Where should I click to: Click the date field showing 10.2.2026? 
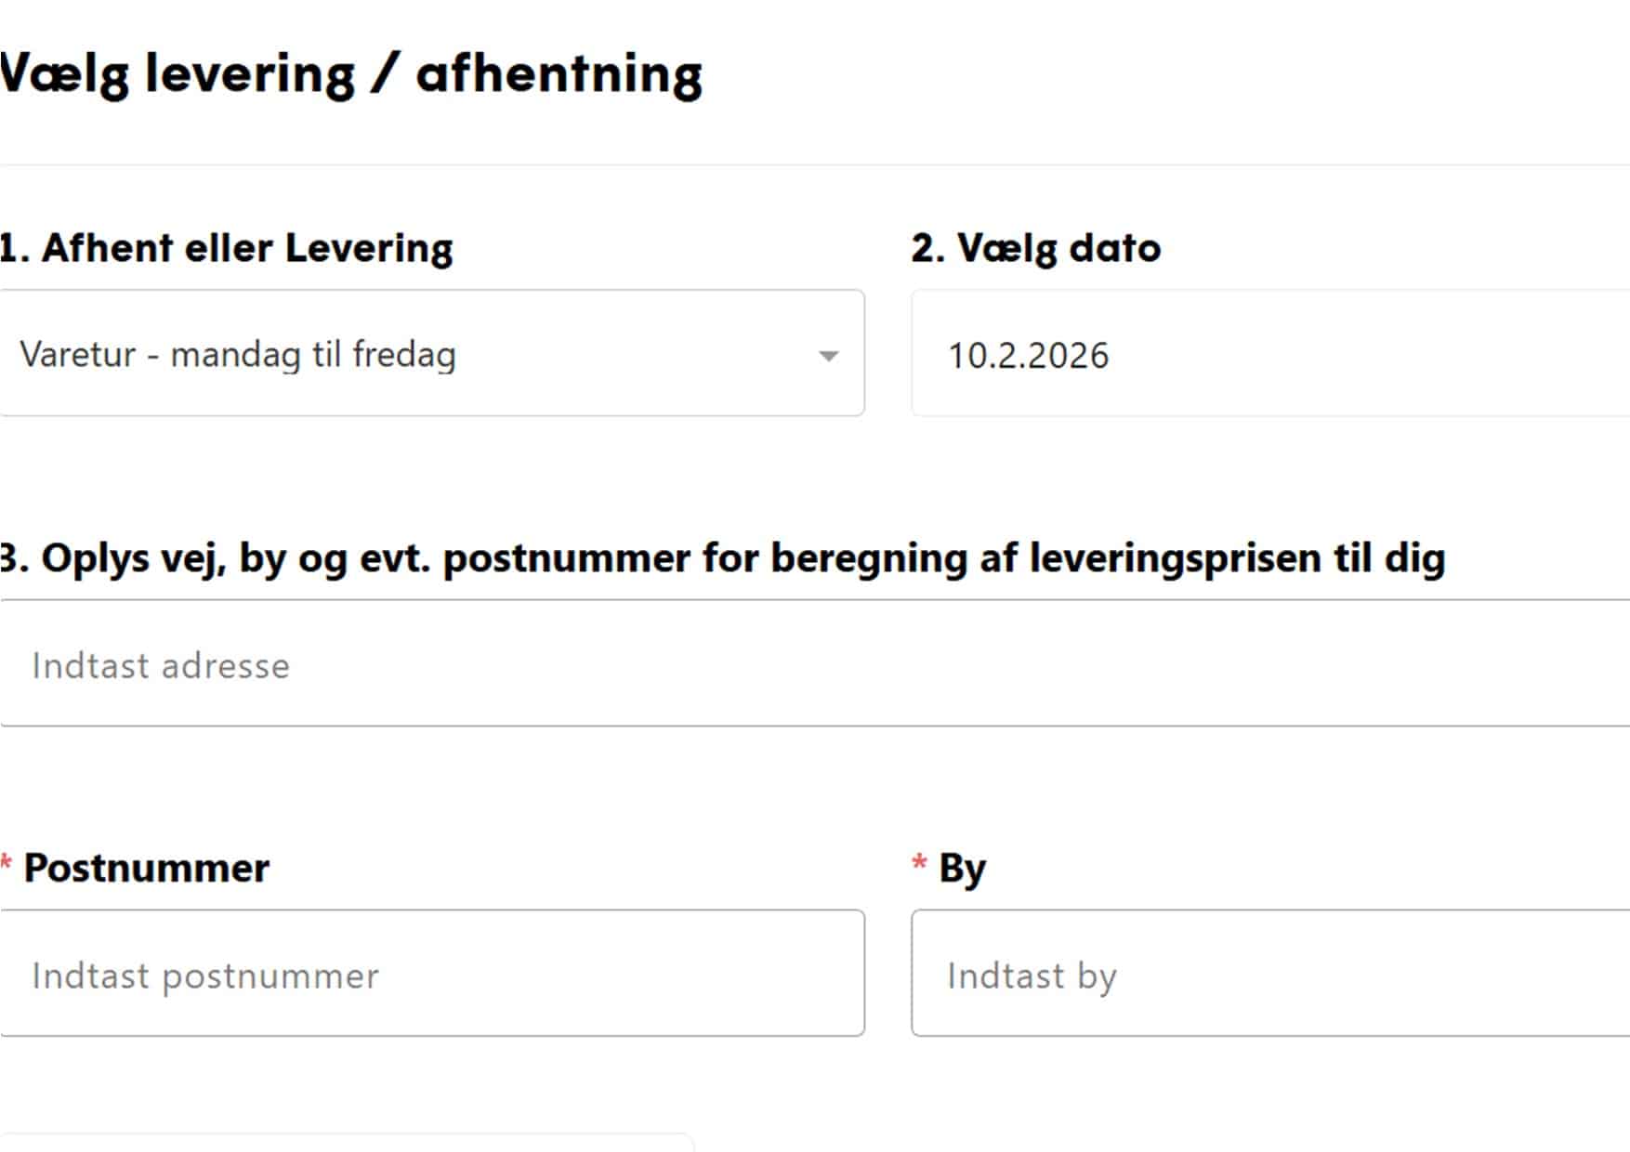point(1264,354)
